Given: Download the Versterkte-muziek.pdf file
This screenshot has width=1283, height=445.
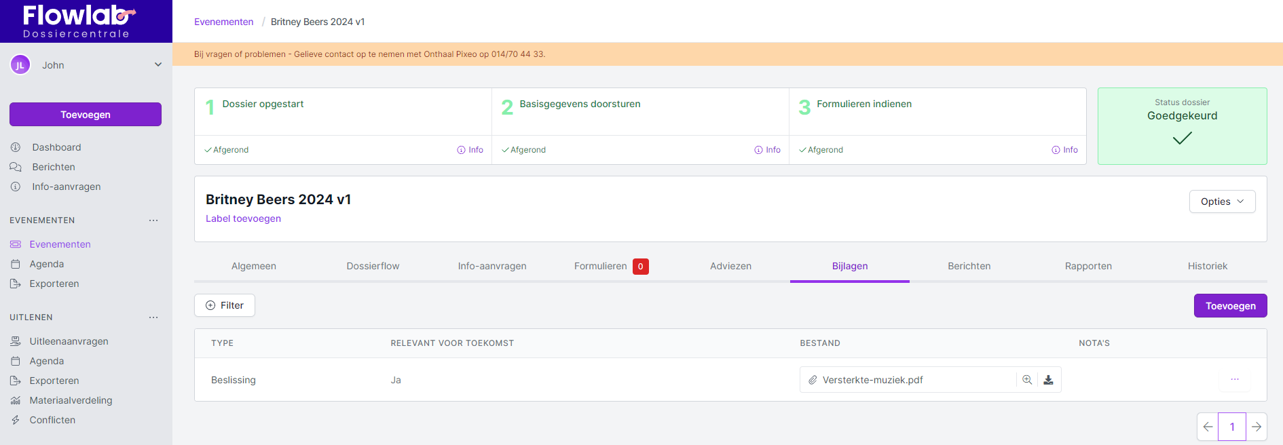Looking at the screenshot, I should click(x=1048, y=380).
